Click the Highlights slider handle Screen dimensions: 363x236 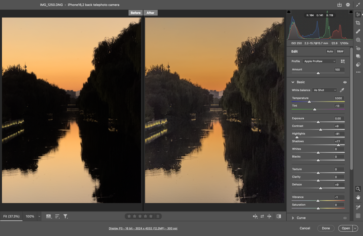[297, 137]
